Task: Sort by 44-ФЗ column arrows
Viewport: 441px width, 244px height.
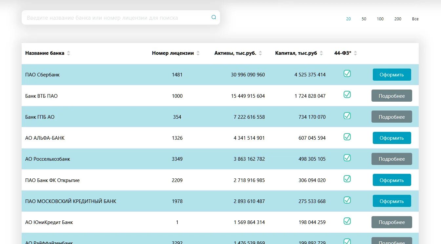Action: [355, 53]
